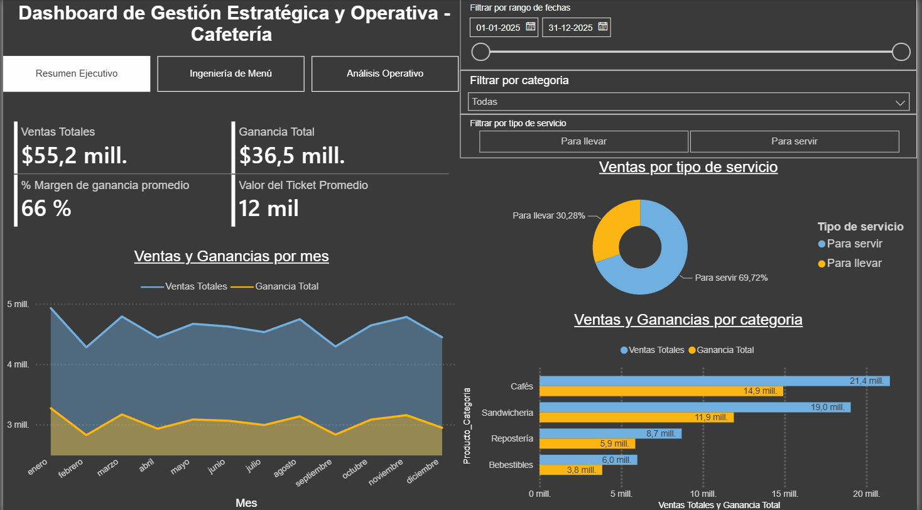Select the Sandwicheria 11,9 mill. bar
The width and height of the screenshot is (922, 510).
coord(636,418)
